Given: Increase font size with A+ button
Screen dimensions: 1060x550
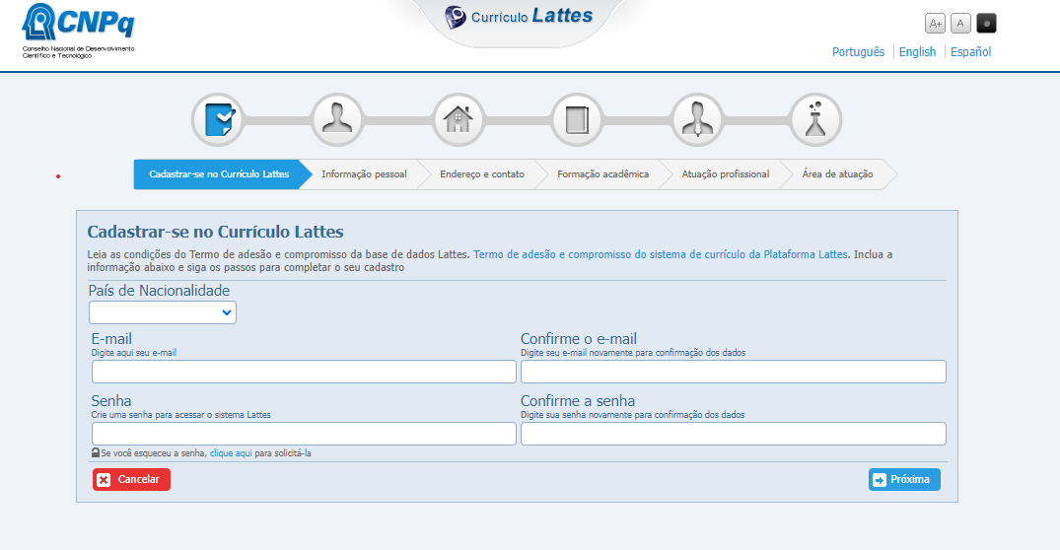Looking at the screenshot, I should click(935, 24).
